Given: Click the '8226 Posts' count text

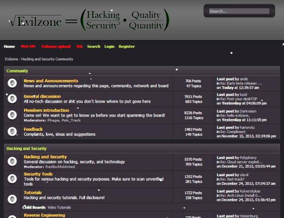Looking at the screenshot, I should coord(193,113).
